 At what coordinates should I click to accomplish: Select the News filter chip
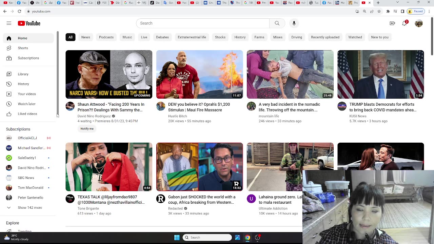(86, 37)
